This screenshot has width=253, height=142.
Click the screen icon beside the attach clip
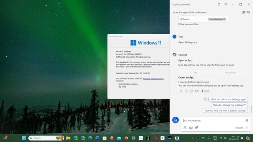click(x=191, y=128)
